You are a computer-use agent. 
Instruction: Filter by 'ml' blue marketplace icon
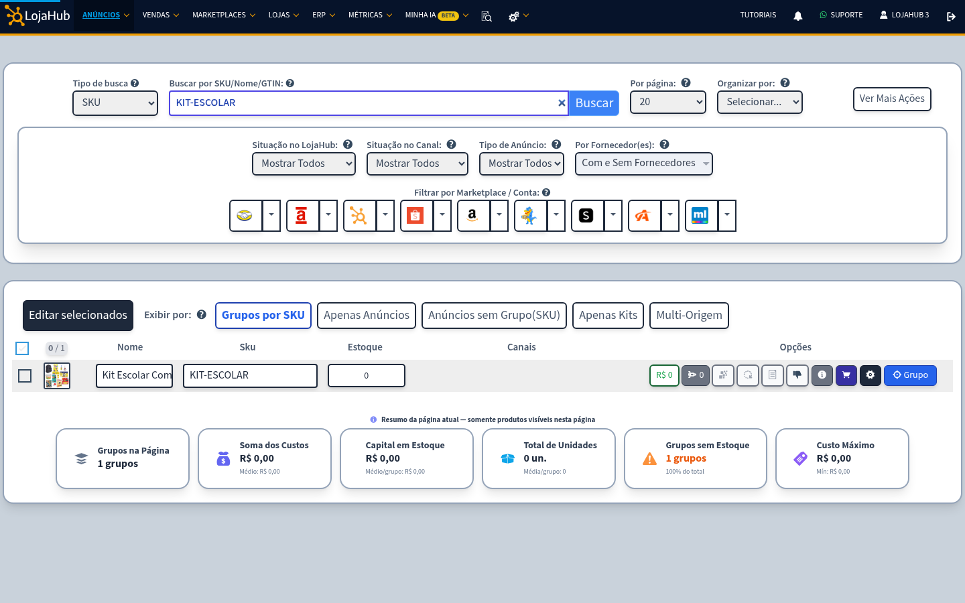[x=701, y=216]
